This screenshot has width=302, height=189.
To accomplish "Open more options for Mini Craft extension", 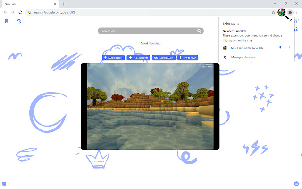I will (x=290, y=48).
